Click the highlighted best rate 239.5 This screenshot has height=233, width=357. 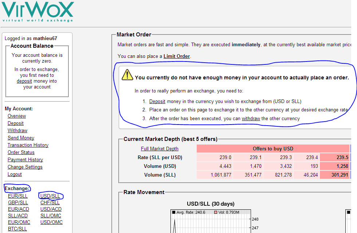point(334,157)
